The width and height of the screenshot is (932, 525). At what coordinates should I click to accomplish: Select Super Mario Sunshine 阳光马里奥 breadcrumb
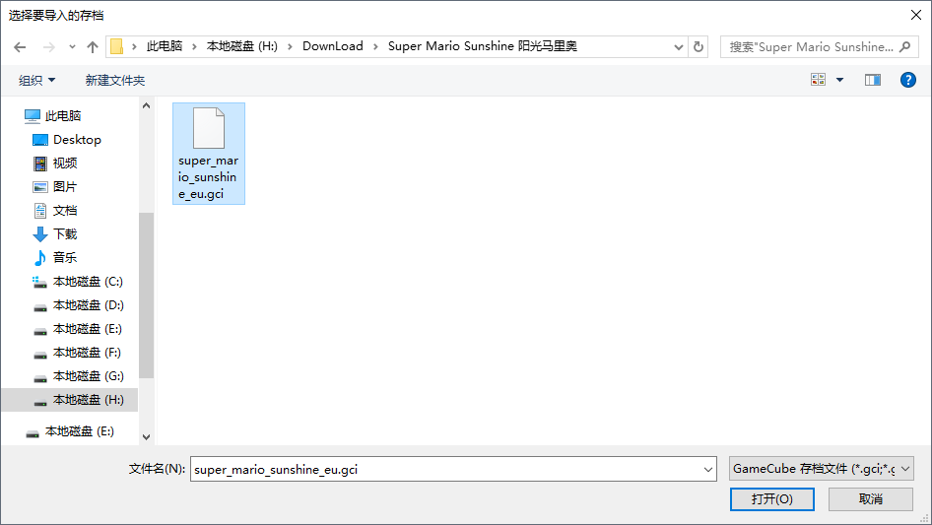(483, 46)
